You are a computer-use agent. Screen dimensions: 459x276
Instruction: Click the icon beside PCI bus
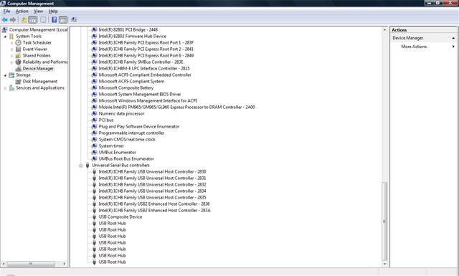point(94,120)
